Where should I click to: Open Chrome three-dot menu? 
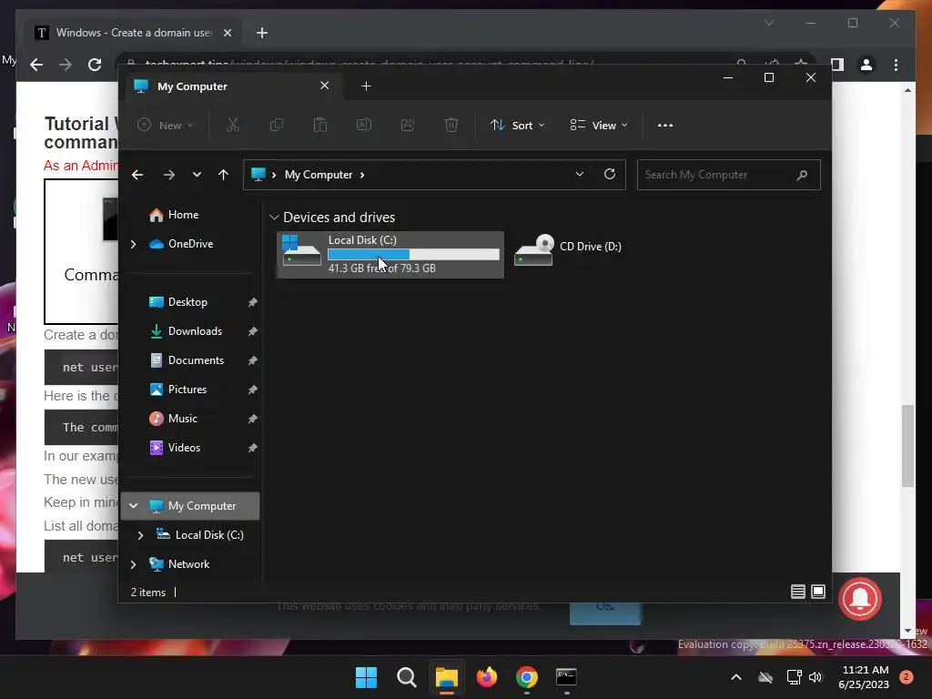pos(896,65)
